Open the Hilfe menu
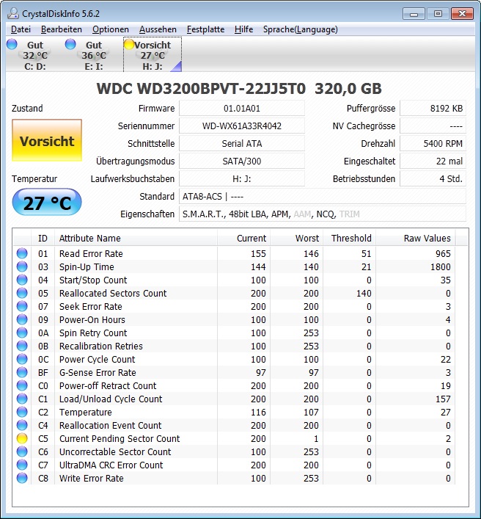The image size is (481, 519). point(243,29)
